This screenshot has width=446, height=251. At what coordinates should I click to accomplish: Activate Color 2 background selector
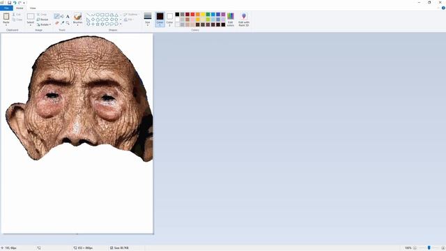click(169, 20)
